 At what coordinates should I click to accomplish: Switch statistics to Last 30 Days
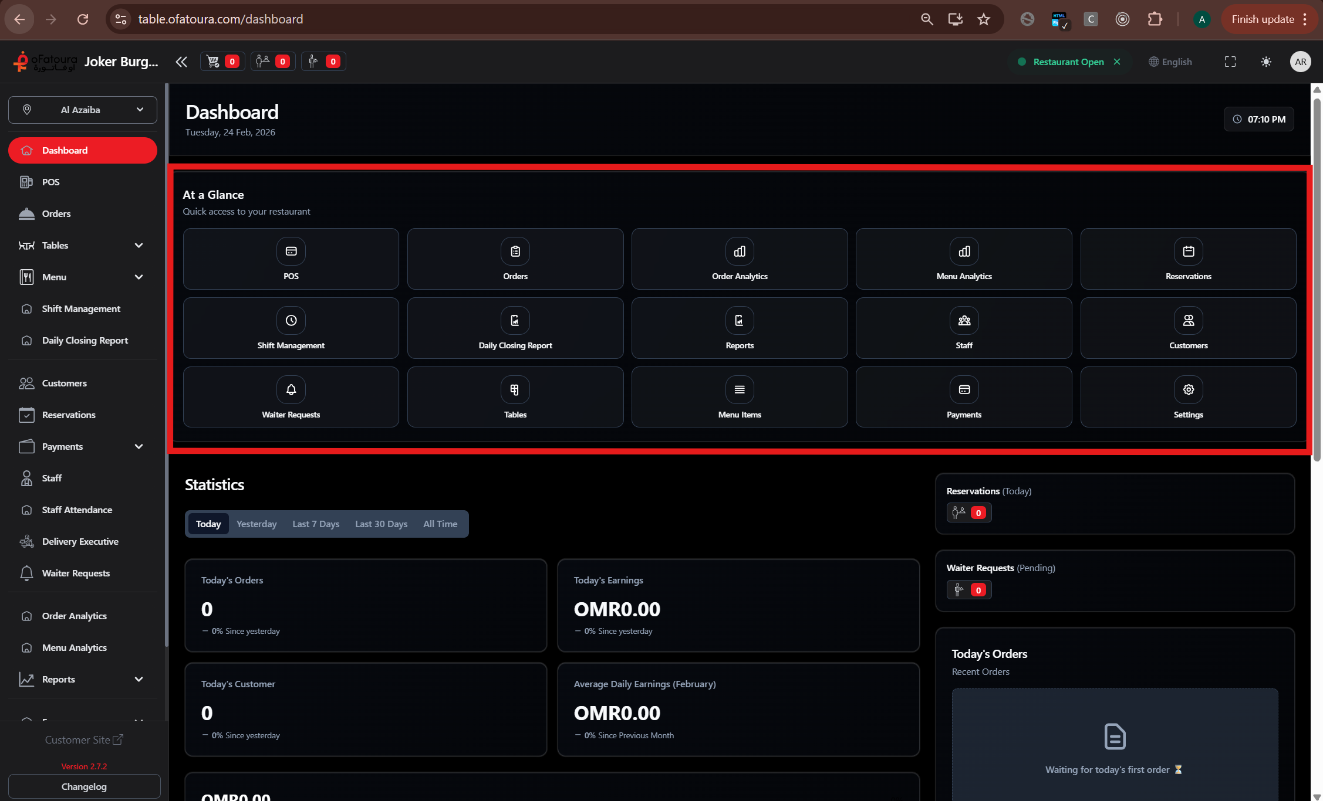[x=381, y=524]
